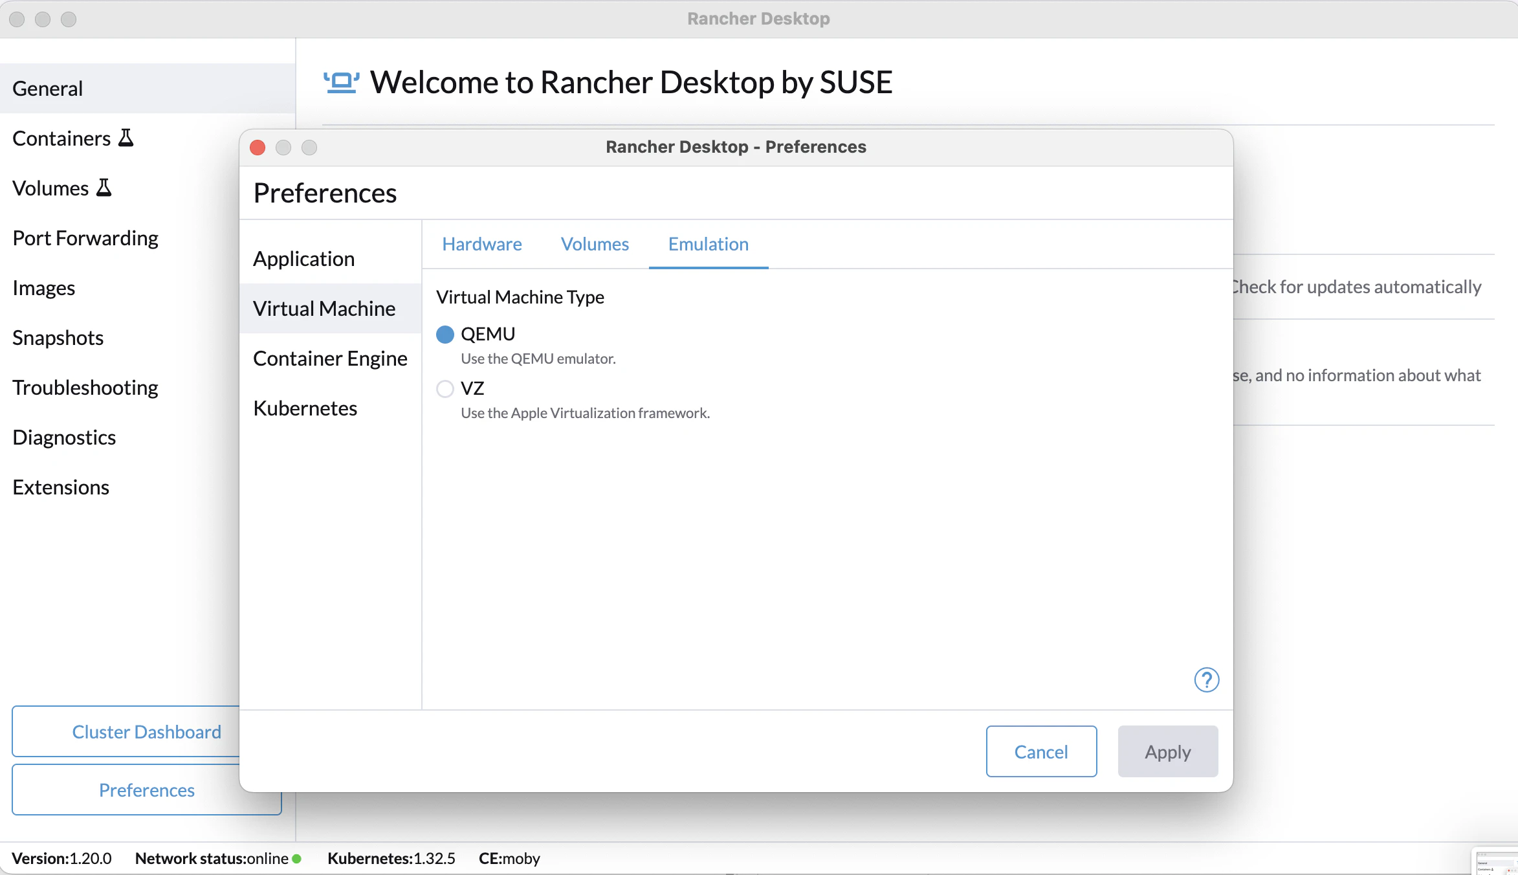Open the Container Engine preferences section
Screen dimensions: 1518x875
click(x=331, y=359)
